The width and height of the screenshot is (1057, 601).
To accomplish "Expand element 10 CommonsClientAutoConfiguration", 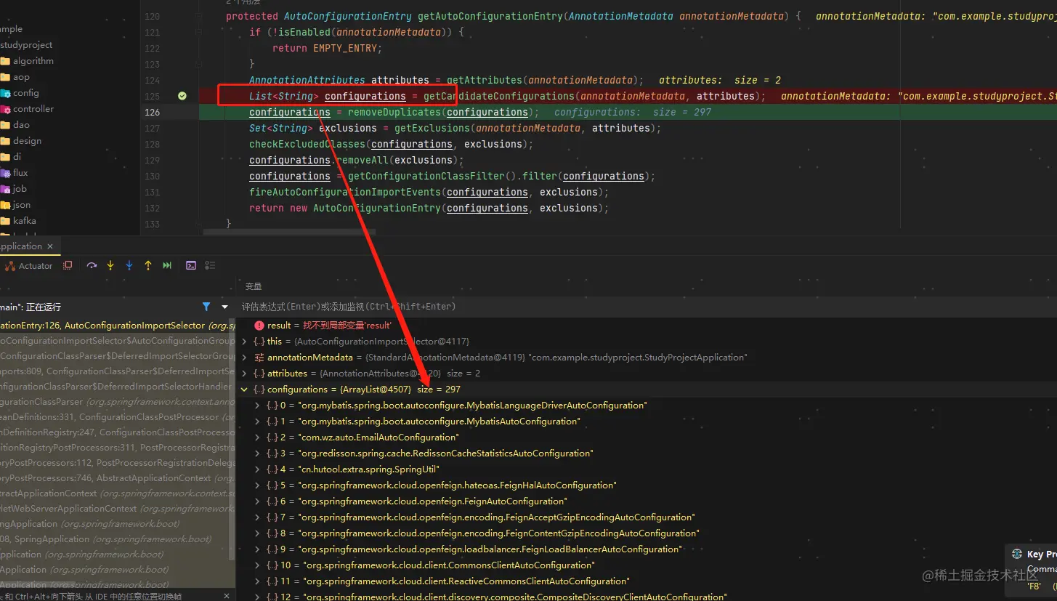I will click(257, 565).
